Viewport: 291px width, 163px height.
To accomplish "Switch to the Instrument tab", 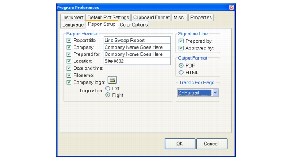I will 73,17.
